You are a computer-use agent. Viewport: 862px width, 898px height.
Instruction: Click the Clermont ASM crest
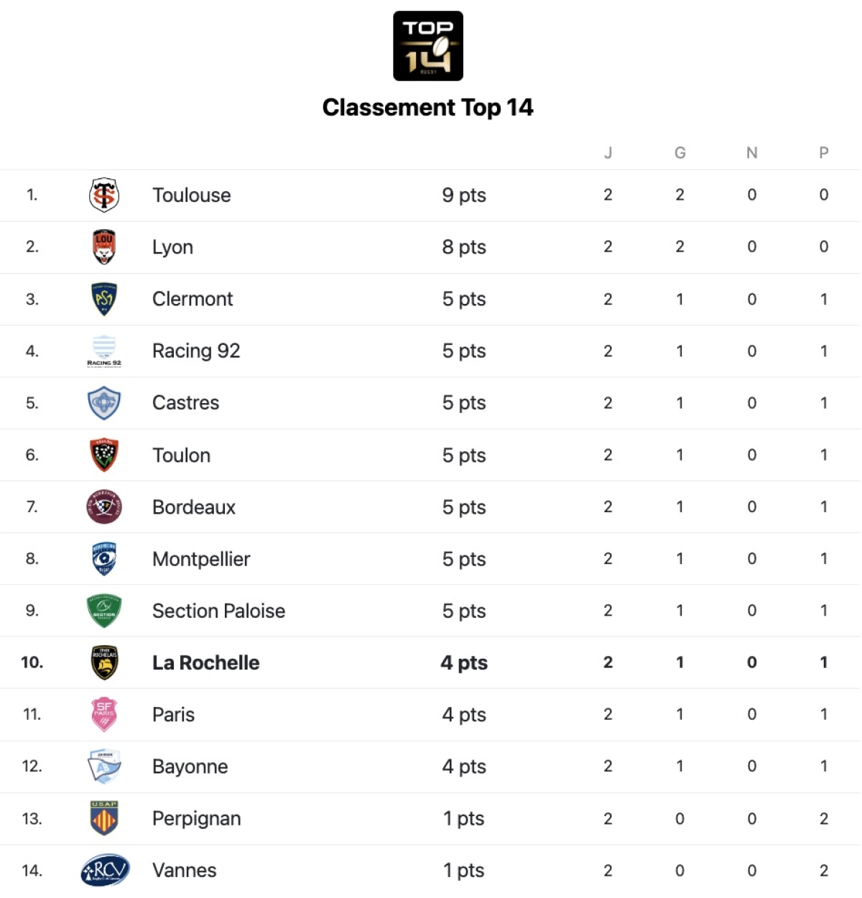[104, 299]
